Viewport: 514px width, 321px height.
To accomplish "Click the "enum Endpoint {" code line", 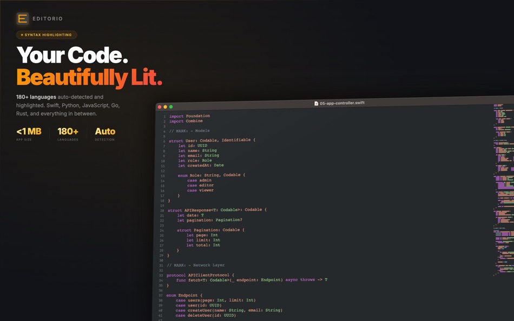I will [184, 296].
